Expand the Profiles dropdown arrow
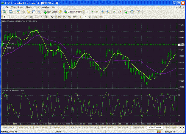Viewport: 186px width, 134px height. coord(13,12)
